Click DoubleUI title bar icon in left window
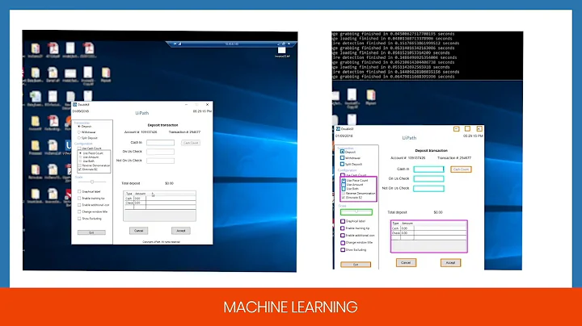 [75, 105]
